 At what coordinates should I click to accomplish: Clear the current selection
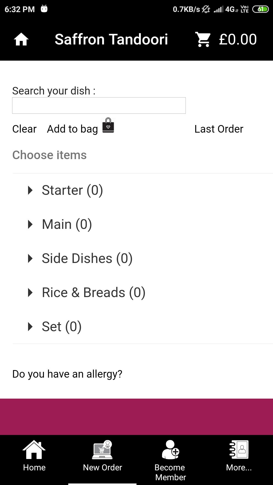click(25, 129)
